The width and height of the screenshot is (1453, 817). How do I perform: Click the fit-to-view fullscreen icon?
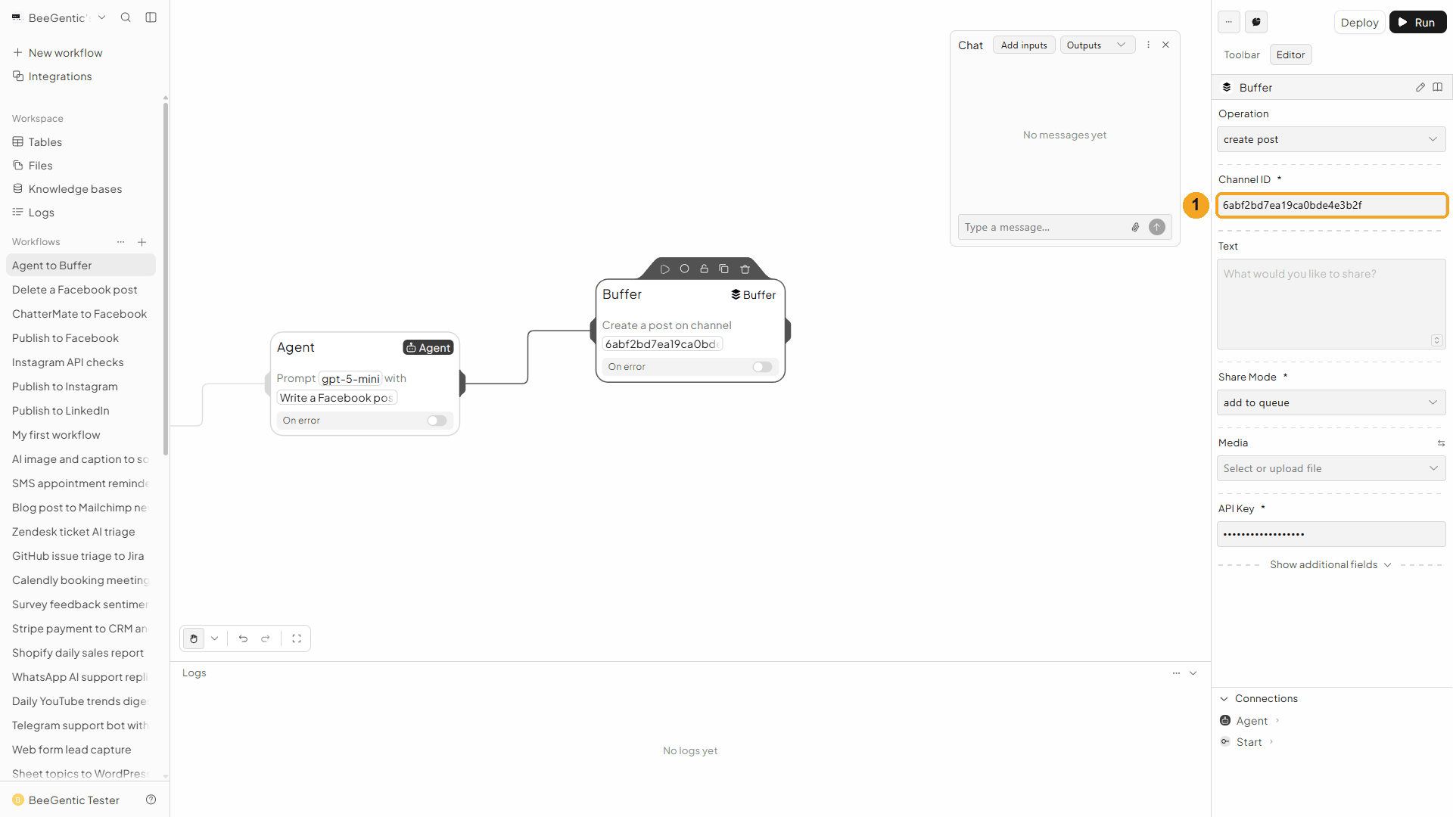click(x=297, y=638)
